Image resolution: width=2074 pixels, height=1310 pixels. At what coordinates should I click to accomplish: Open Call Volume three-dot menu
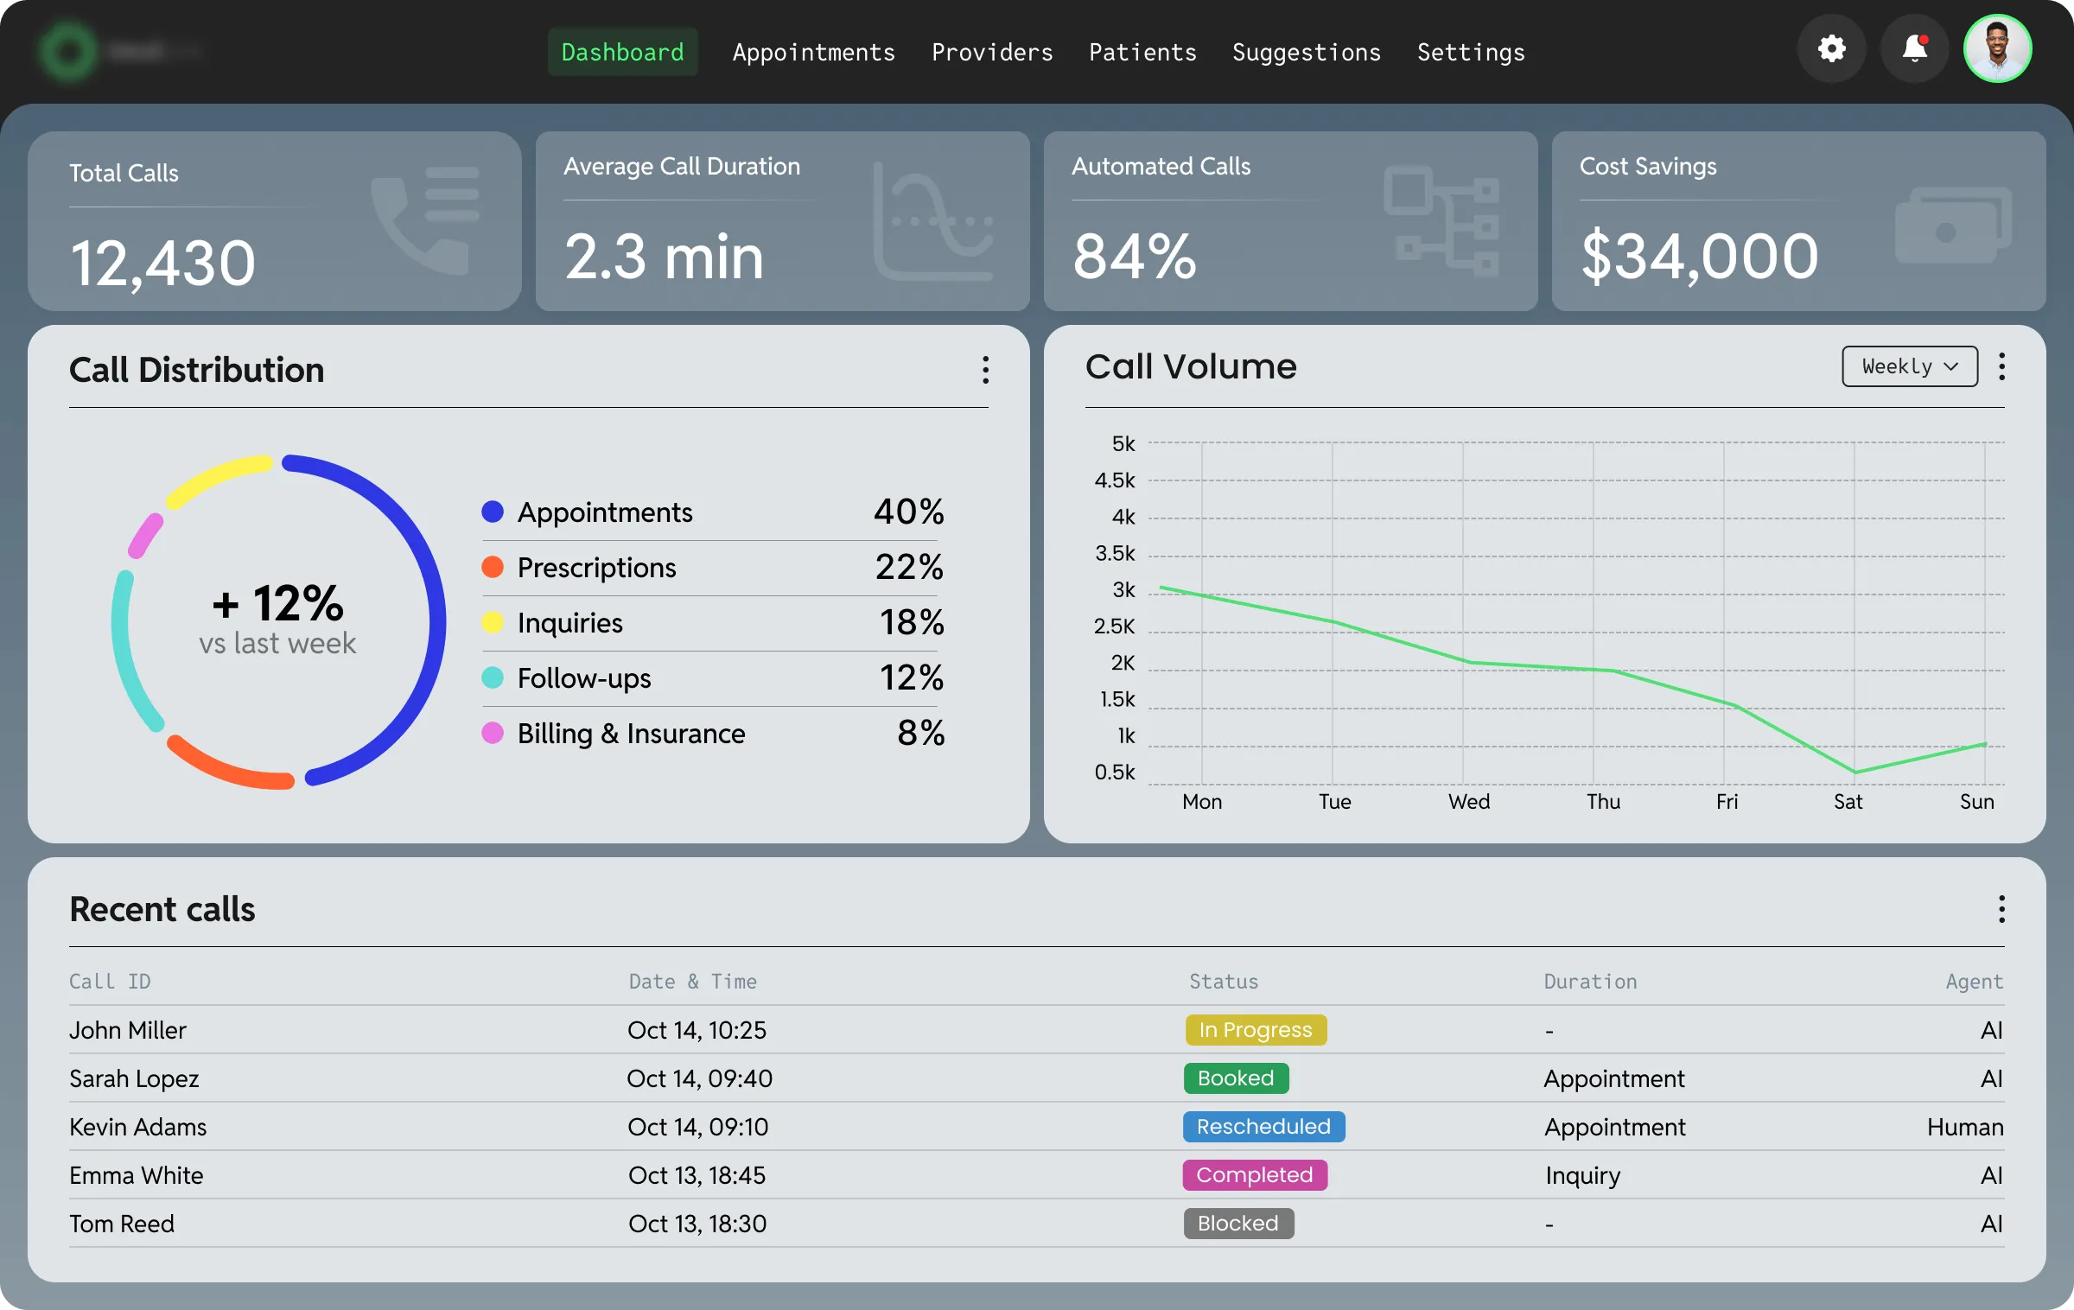[x=2001, y=366]
